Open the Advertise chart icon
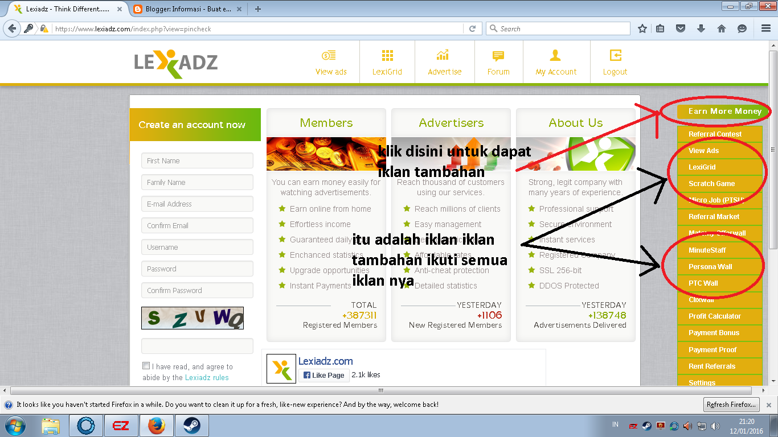Image resolution: width=778 pixels, height=437 pixels. [x=443, y=56]
